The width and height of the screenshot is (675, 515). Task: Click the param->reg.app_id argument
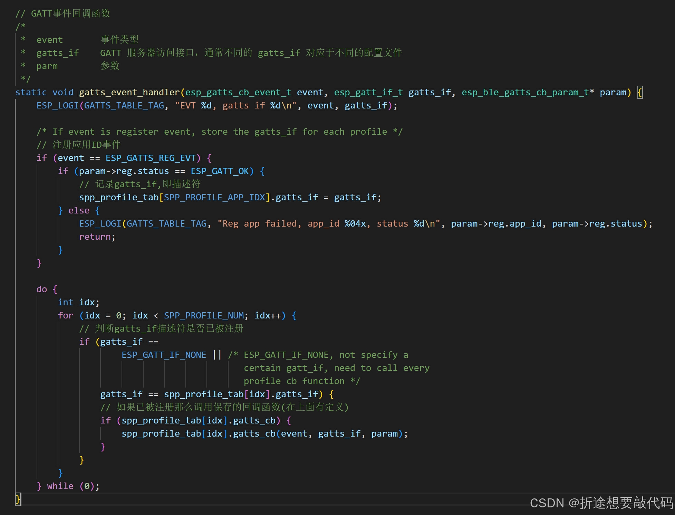496,224
